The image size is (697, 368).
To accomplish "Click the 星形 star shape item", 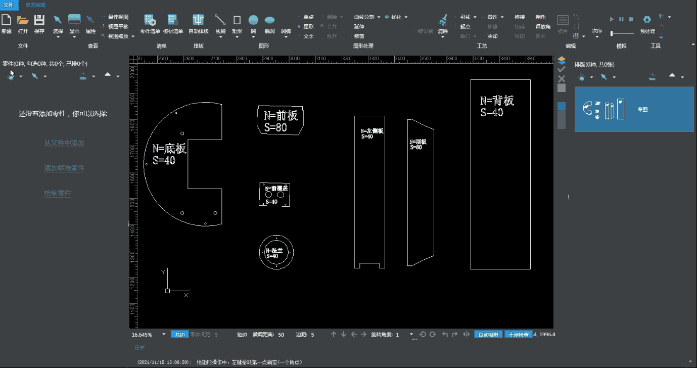I will 305,26.
